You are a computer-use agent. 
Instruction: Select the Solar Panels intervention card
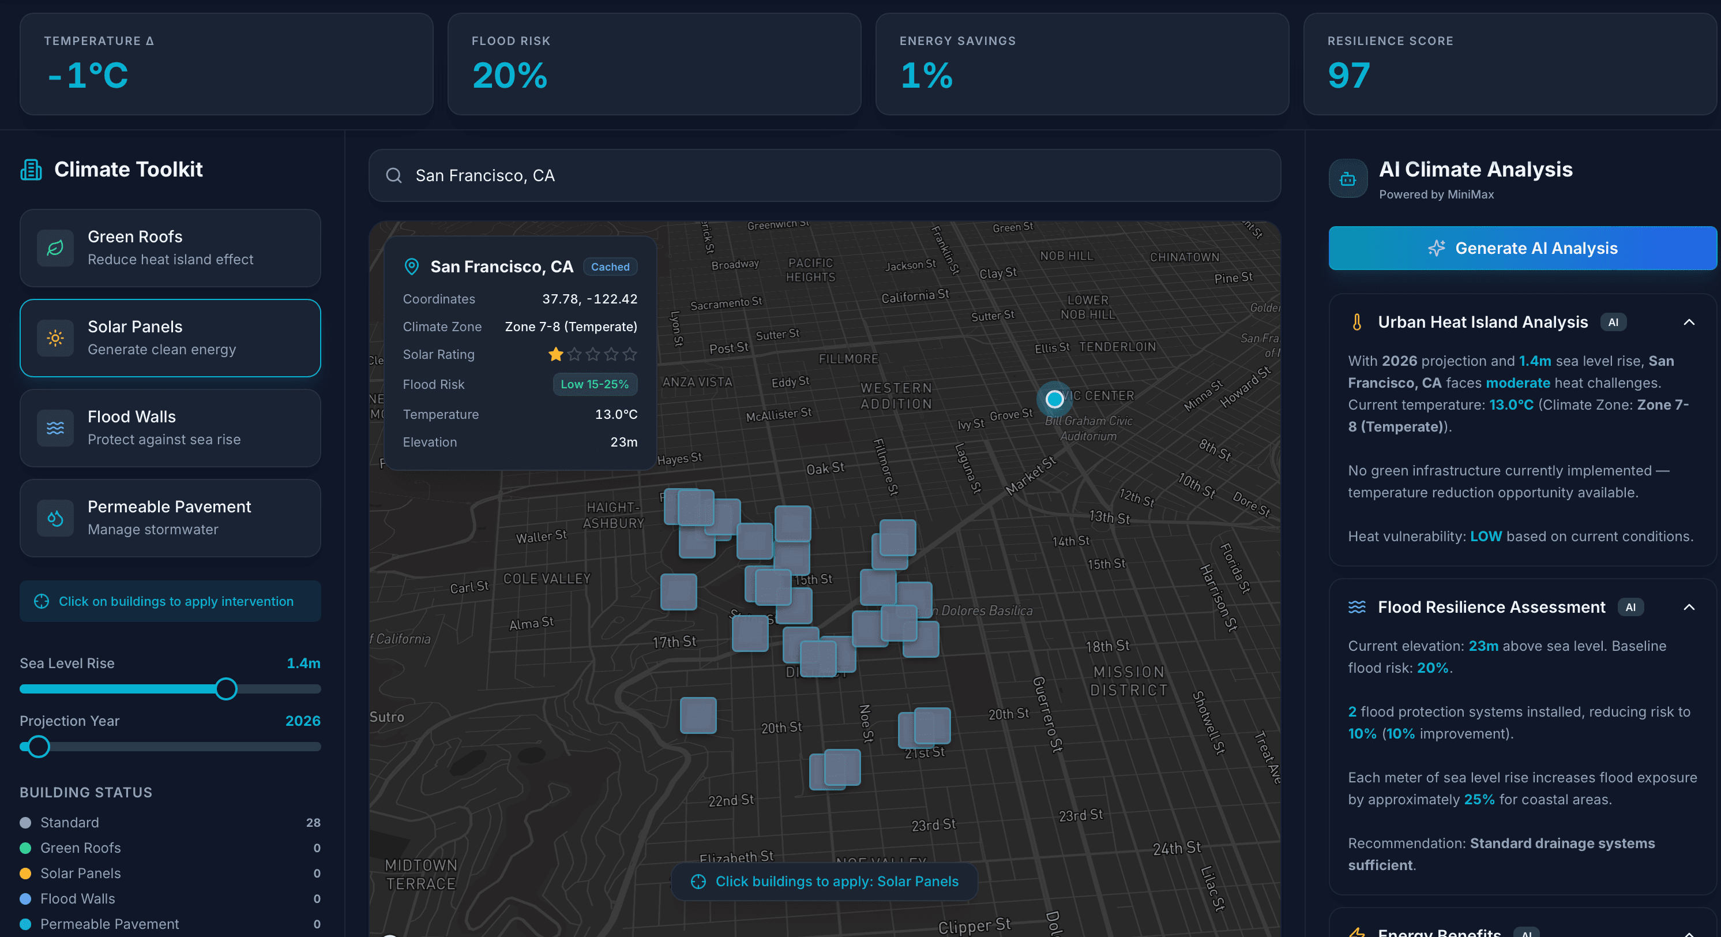point(170,338)
